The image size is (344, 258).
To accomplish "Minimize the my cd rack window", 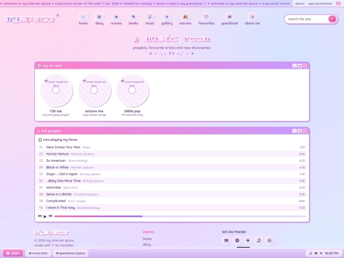I will tap(294, 66).
